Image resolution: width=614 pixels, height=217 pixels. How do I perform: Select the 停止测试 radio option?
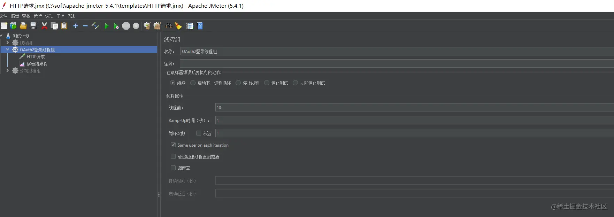pos(267,83)
